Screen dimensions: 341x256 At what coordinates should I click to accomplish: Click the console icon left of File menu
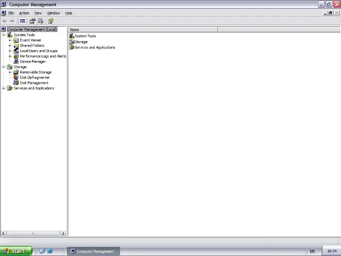(x=4, y=13)
